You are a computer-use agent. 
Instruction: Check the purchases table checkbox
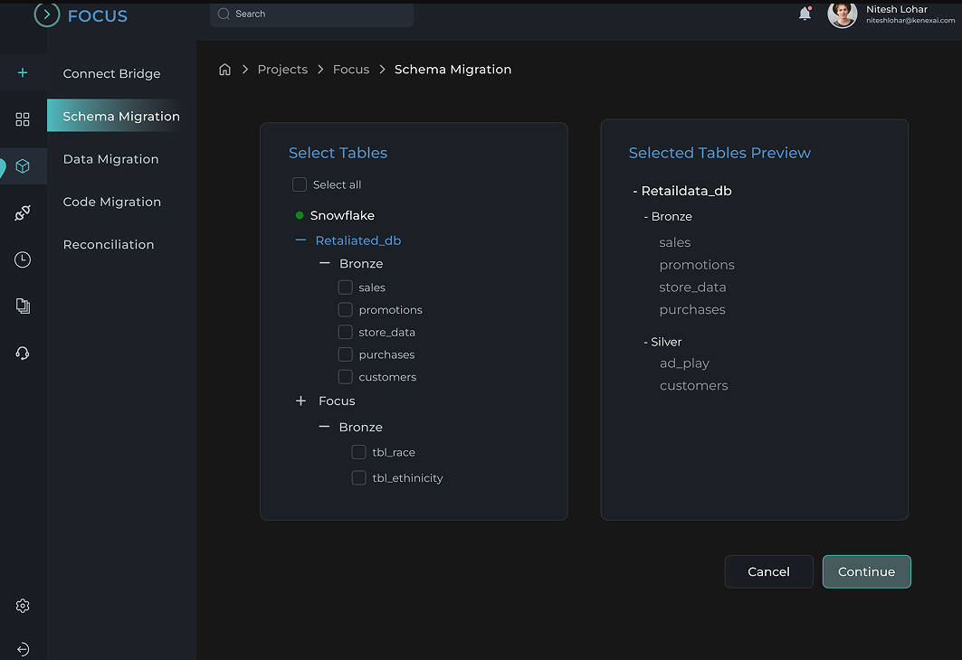[346, 354]
